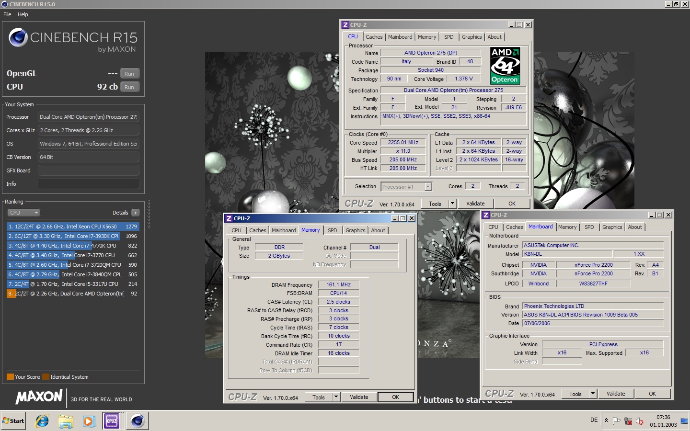Viewport: 690px width, 431px height.
Task: Click BIOS version ASUS K8N-DL field
Action: point(593,315)
